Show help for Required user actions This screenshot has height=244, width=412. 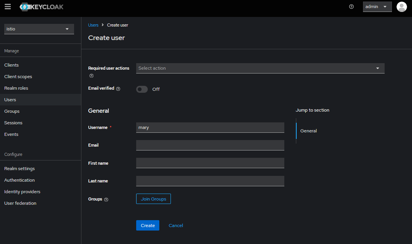[x=91, y=76]
